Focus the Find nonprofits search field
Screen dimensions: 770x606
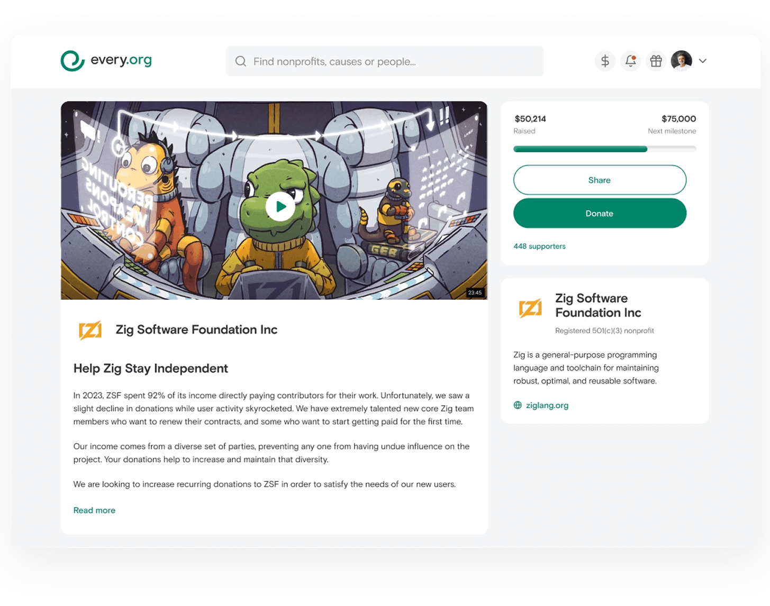(385, 61)
